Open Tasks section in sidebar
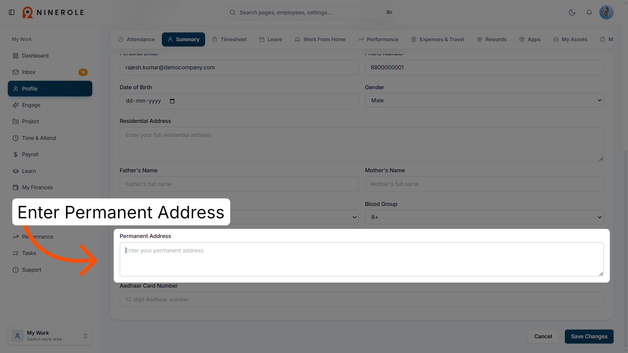628x353 pixels. (x=50, y=253)
